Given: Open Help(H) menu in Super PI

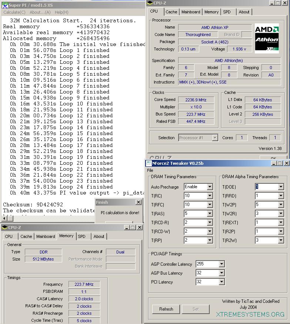Looking at the screenshot, I should (61, 12).
